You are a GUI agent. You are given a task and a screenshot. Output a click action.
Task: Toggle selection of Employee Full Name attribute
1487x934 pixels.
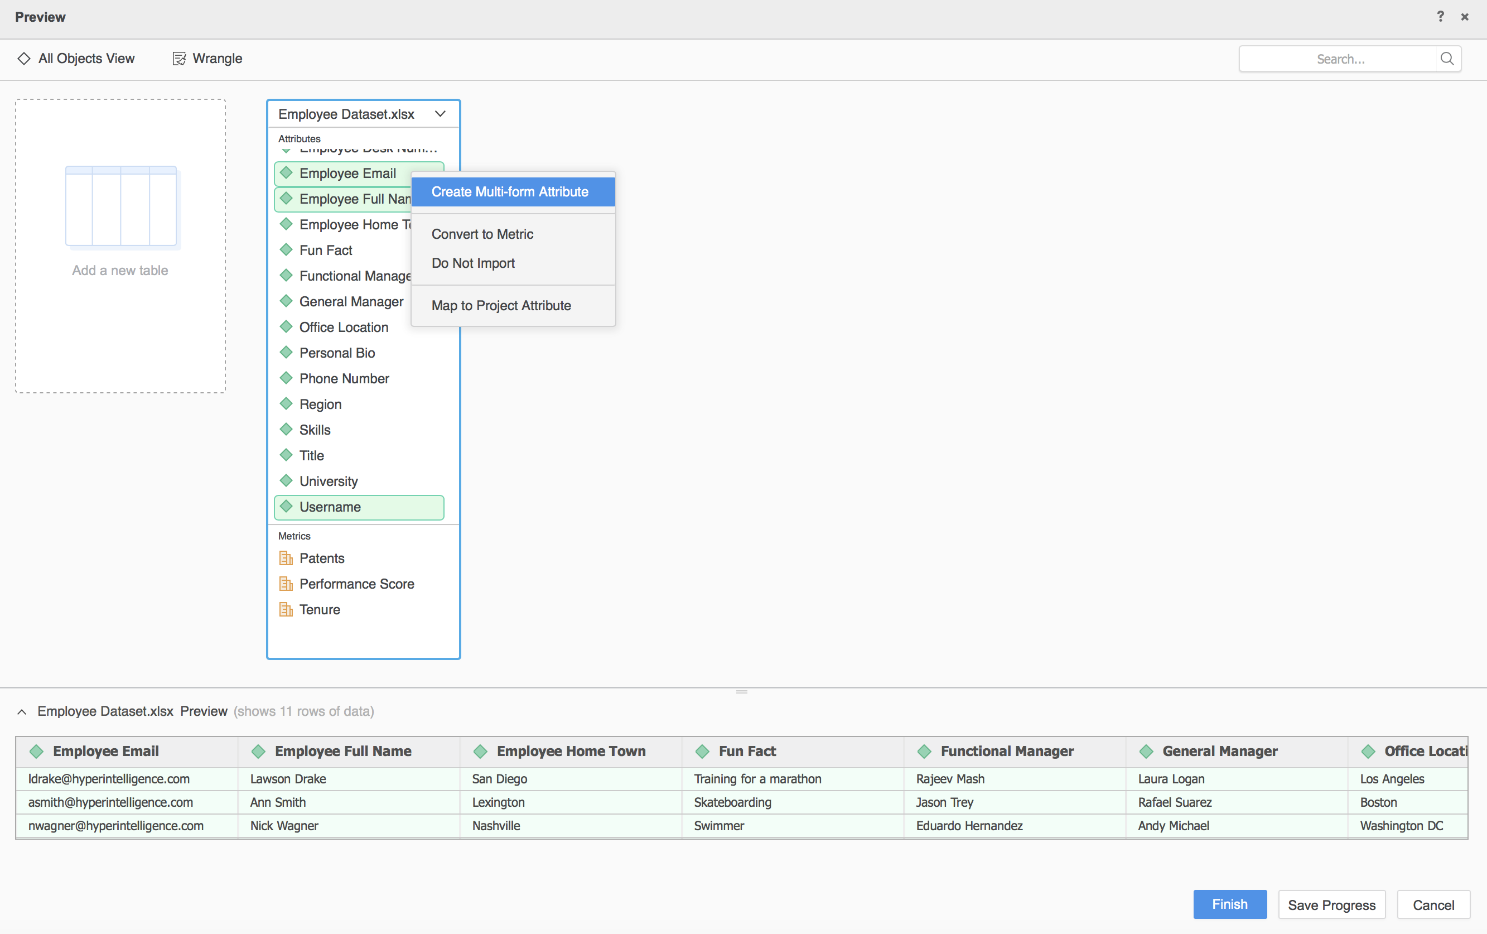[x=346, y=199]
